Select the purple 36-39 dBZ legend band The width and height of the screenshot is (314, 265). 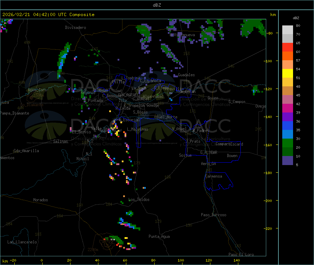click(287, 117)
